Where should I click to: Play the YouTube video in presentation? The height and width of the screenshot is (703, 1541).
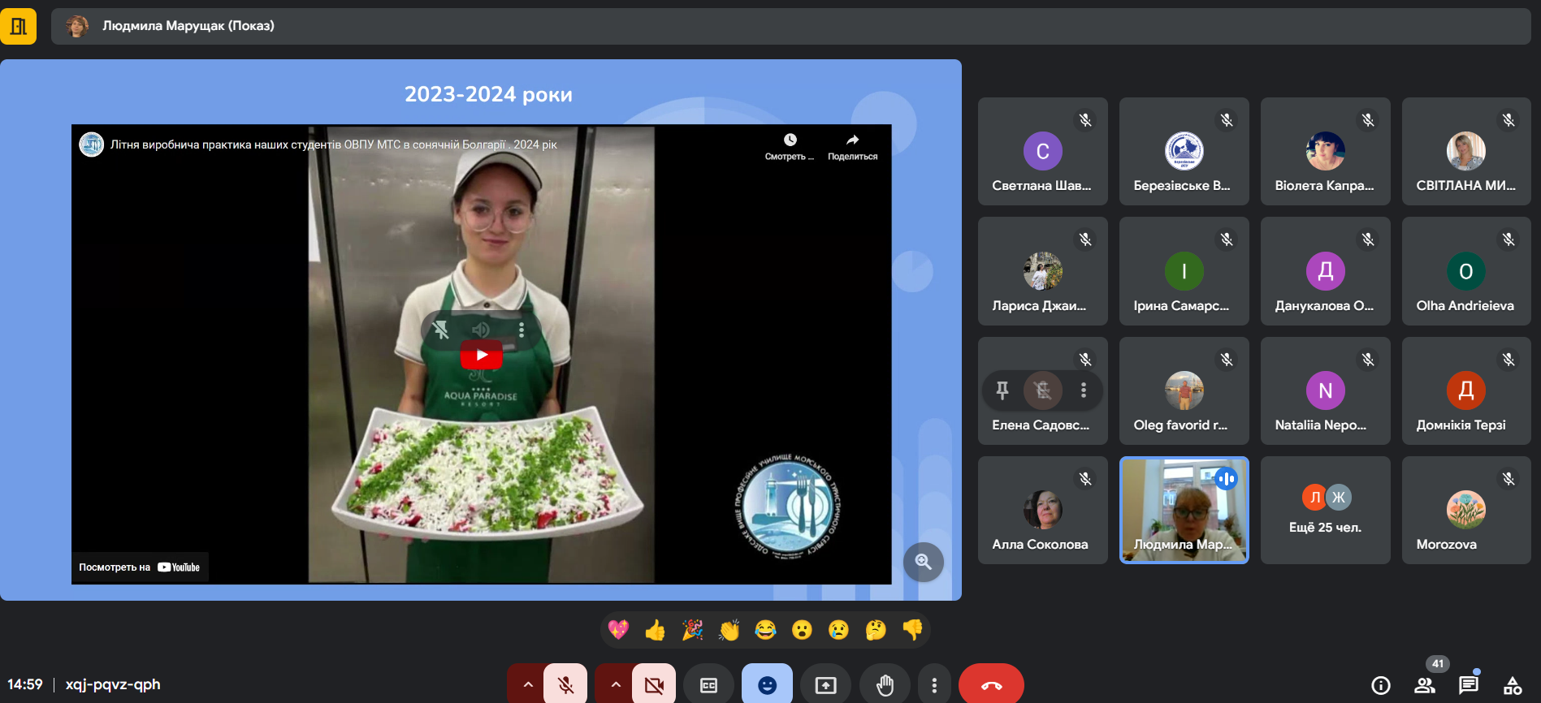click(482, 355)
